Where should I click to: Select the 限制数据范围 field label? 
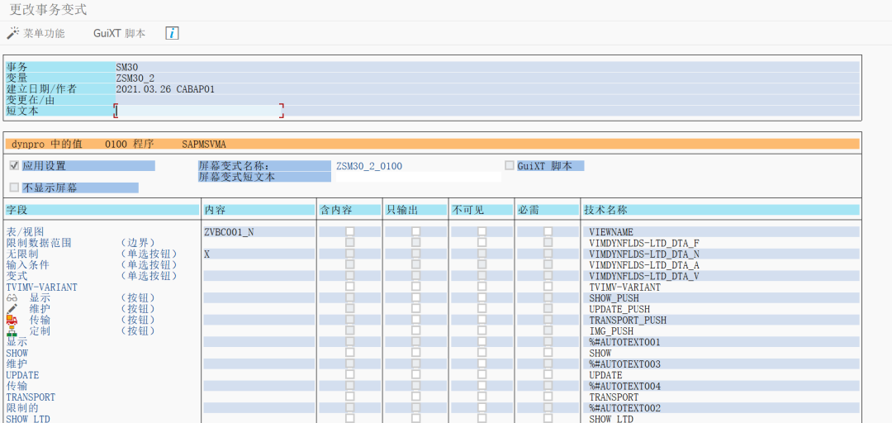pos(39,243)
